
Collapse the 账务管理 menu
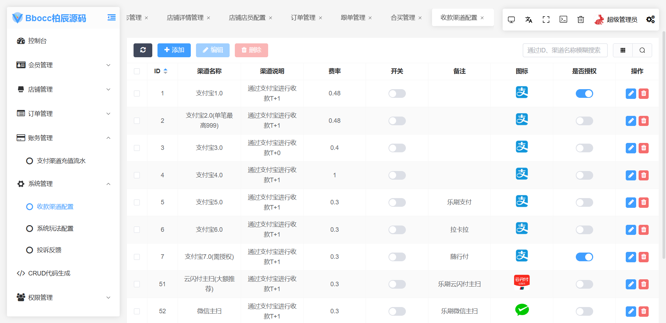(63, 138)
